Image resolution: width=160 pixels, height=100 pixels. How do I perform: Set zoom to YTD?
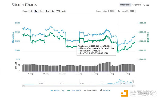58,11
